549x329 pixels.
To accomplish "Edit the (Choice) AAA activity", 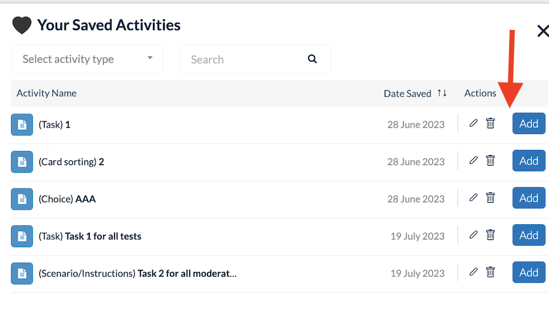I will pos(474,198).
